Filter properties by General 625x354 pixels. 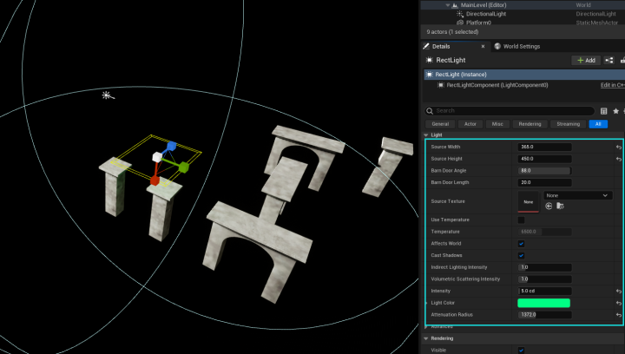(x=440, y=124)
